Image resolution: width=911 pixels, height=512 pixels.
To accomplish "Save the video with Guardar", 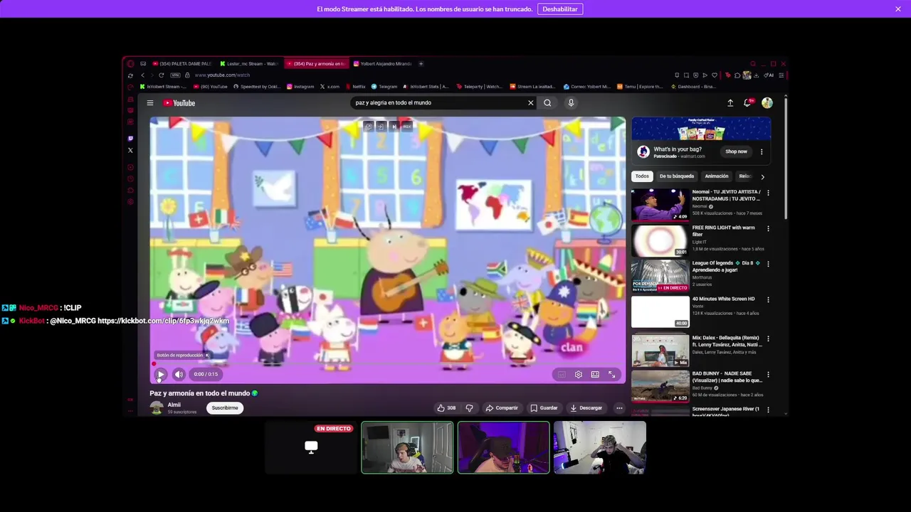I will [544, 408].
